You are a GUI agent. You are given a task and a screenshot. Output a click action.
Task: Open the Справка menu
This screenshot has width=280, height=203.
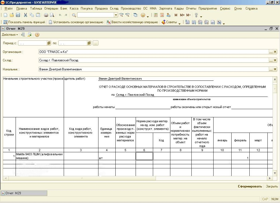pos(252,8)
